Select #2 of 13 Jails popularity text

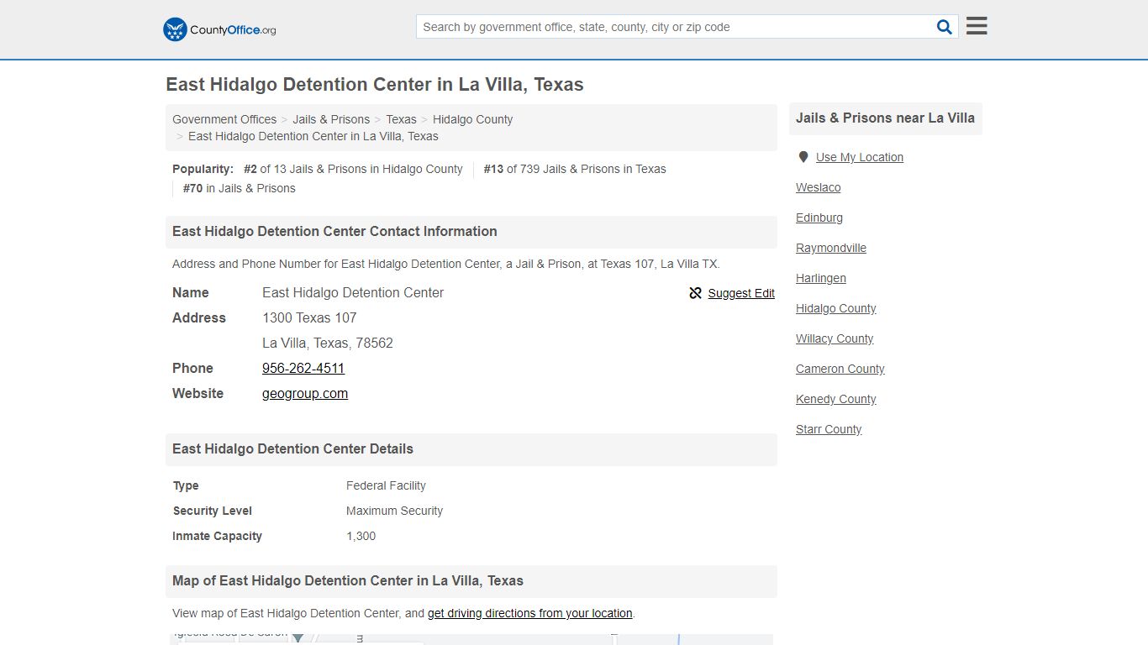353,169
